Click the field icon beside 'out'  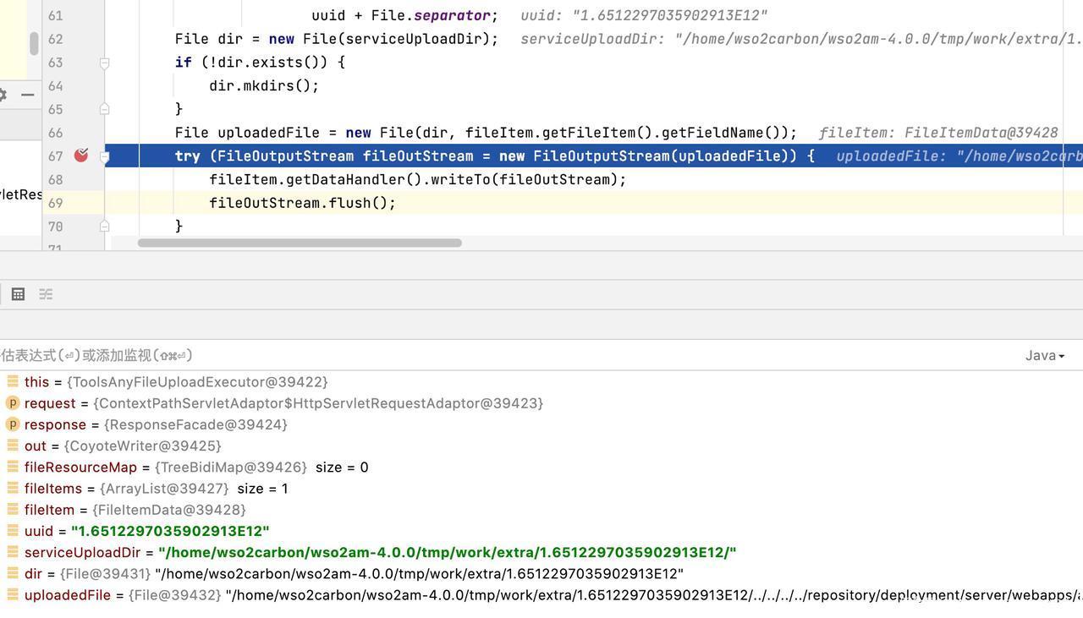tap(13, 446)
